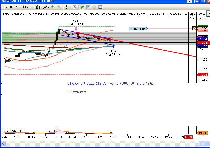Click the scrollbar left arrow button
The width and height of the screenshot is (210, 148).
pyautogui.click(x=3, y=144)
